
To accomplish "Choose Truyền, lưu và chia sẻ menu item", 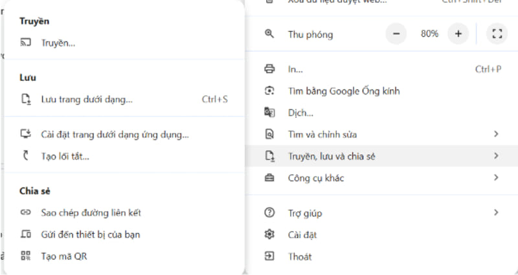I will coord(332,156).
